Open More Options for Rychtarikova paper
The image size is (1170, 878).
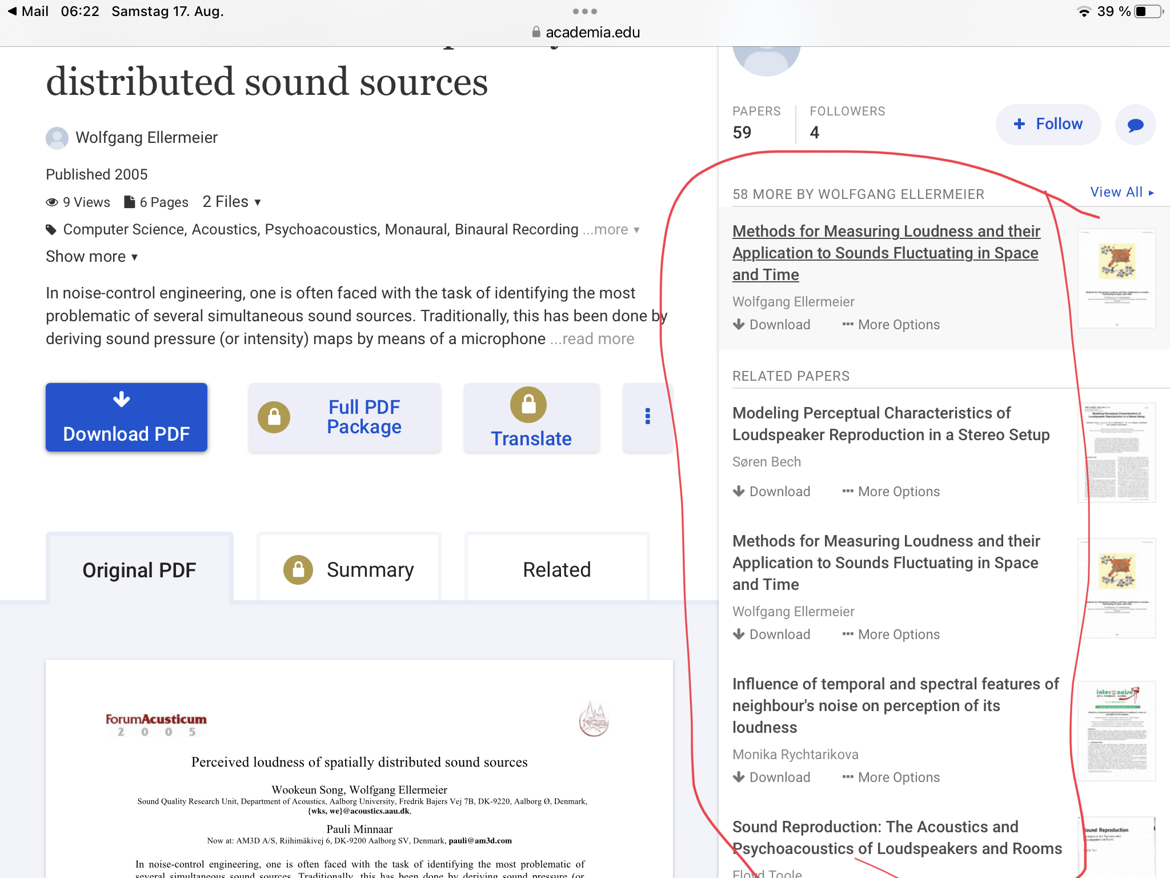pyautogui.click(x=891, y=777)
